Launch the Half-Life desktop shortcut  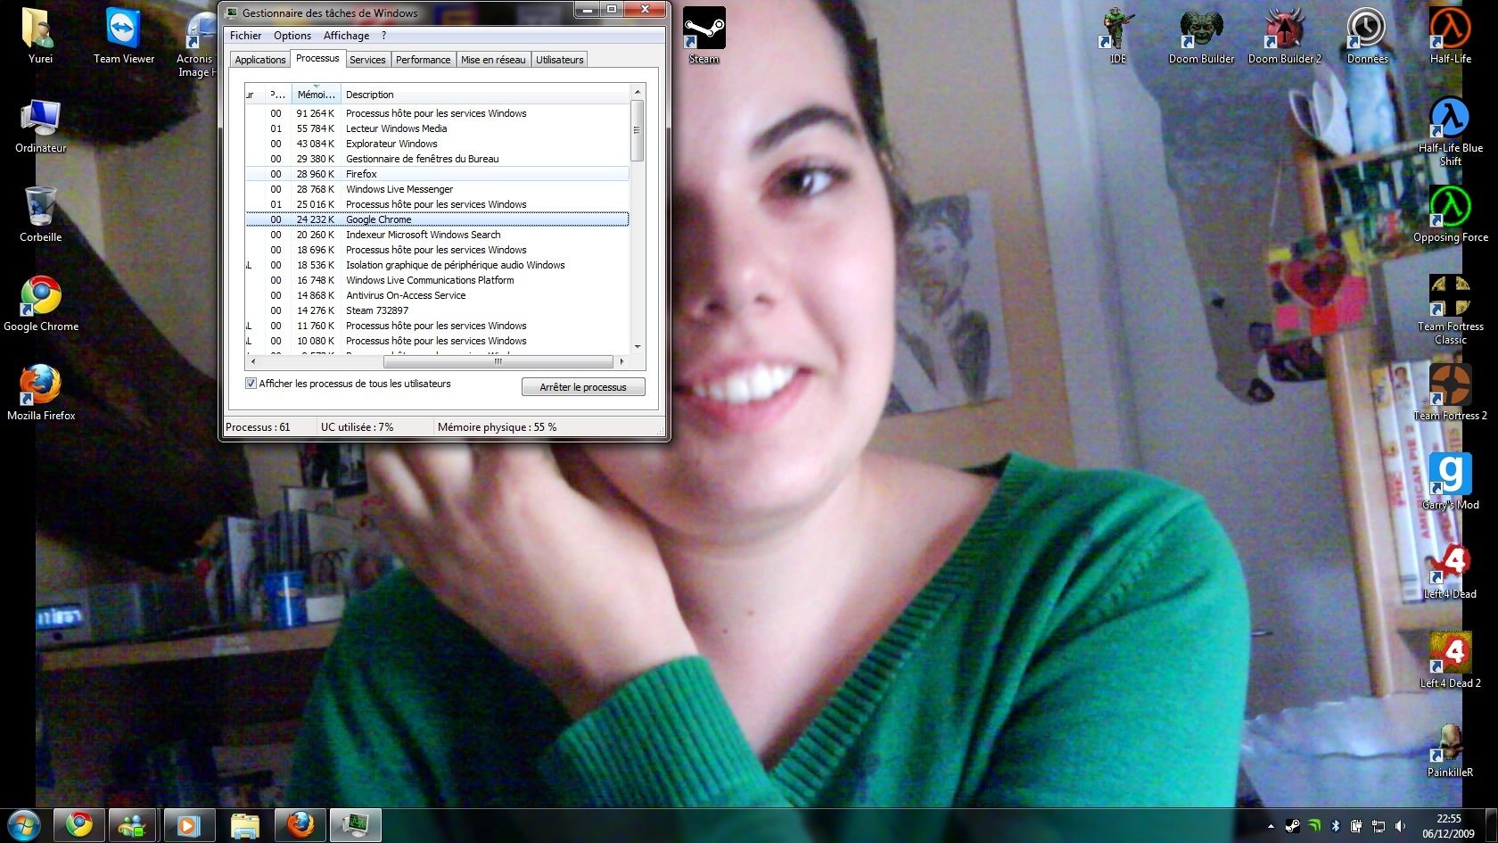(1451, 36)
